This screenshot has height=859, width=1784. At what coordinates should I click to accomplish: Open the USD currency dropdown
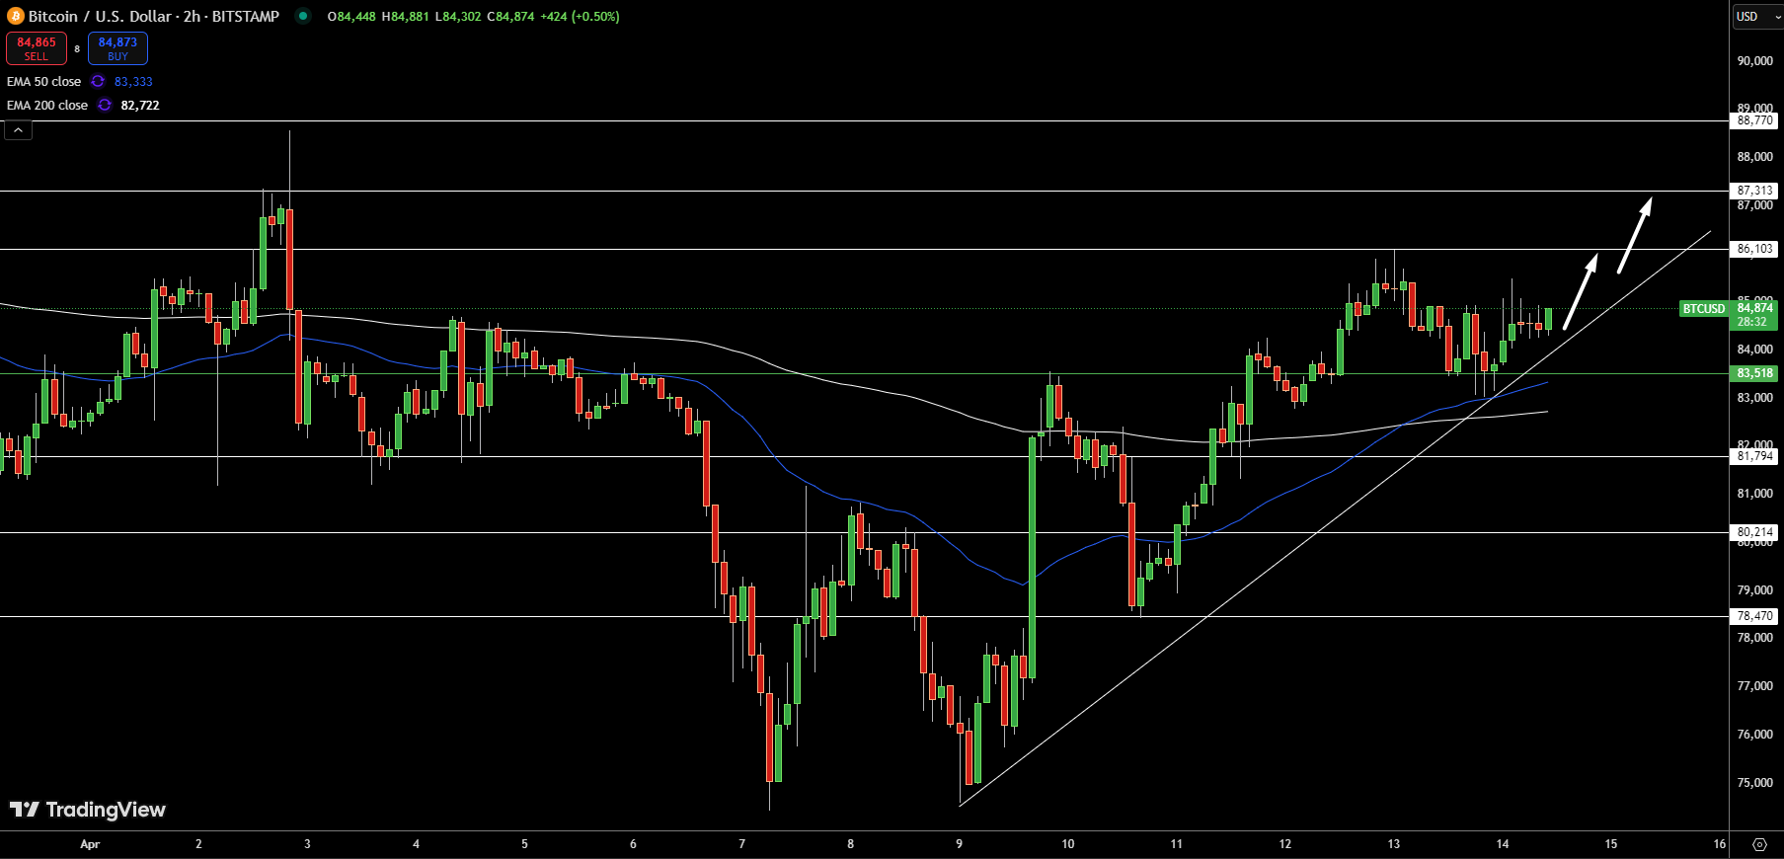[x=1757, y=17]
